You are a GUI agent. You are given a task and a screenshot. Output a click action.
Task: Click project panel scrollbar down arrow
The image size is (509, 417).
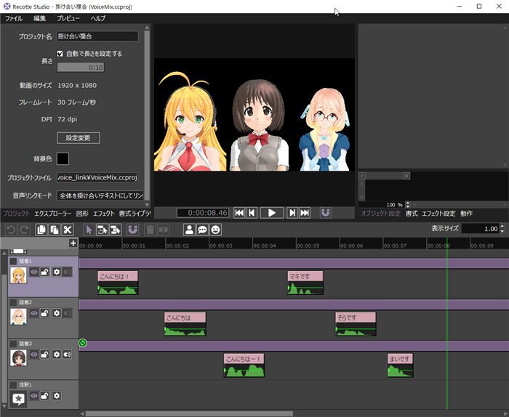pyautogui.click(x=147, y=205)
